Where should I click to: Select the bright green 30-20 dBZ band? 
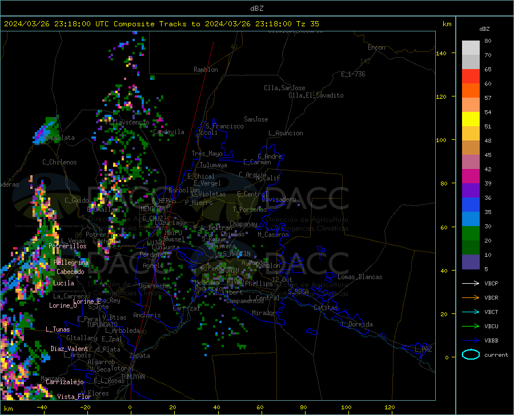click(x=471, y=233)
